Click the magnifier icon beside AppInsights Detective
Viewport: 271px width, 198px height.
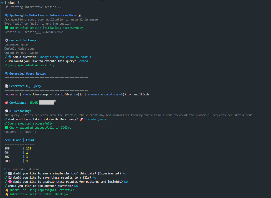(7, 15)
